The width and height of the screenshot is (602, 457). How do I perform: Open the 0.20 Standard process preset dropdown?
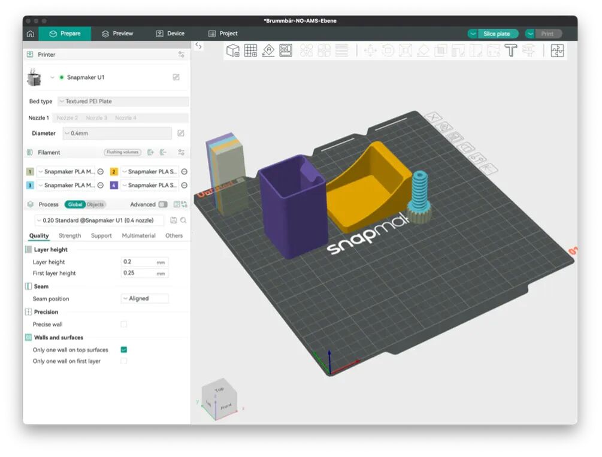tap(99, 220)
